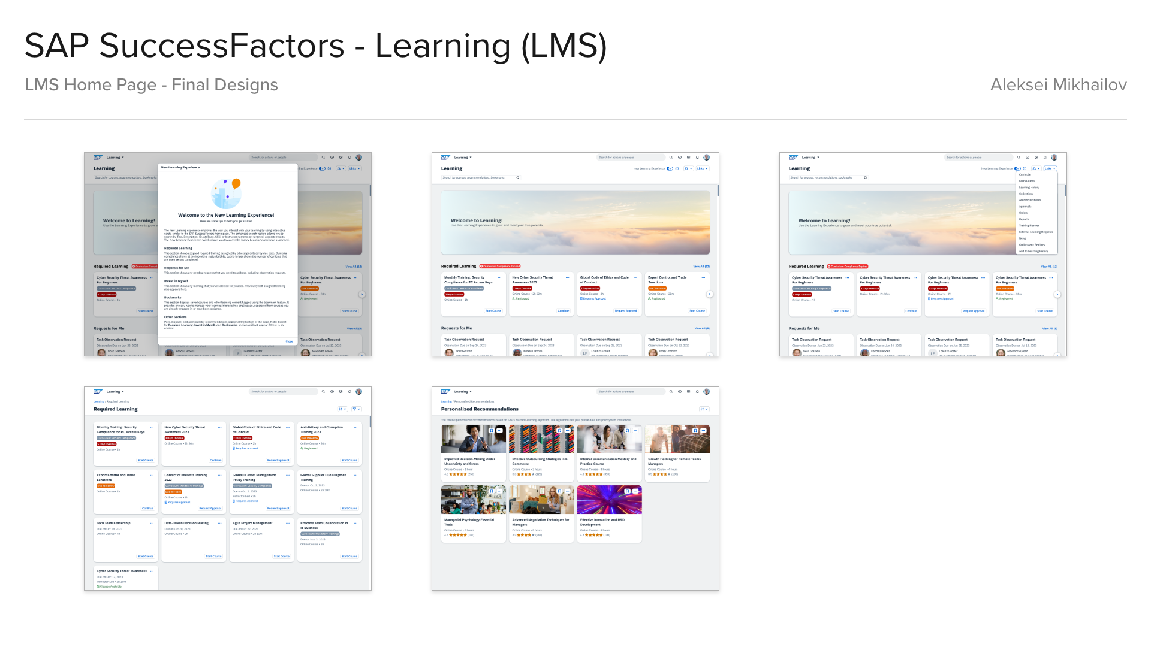This screenshot has height=647, width=1151.
Task: Open more options on Improved Decision-Making card
Action: click(x=499, y=430)
